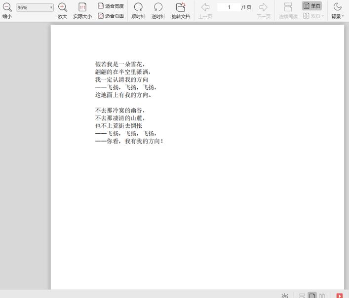Viewport: 349px width, 298px height.
Task: Click the line '不去那凄清的山麓,'
Action: (120, 118)
